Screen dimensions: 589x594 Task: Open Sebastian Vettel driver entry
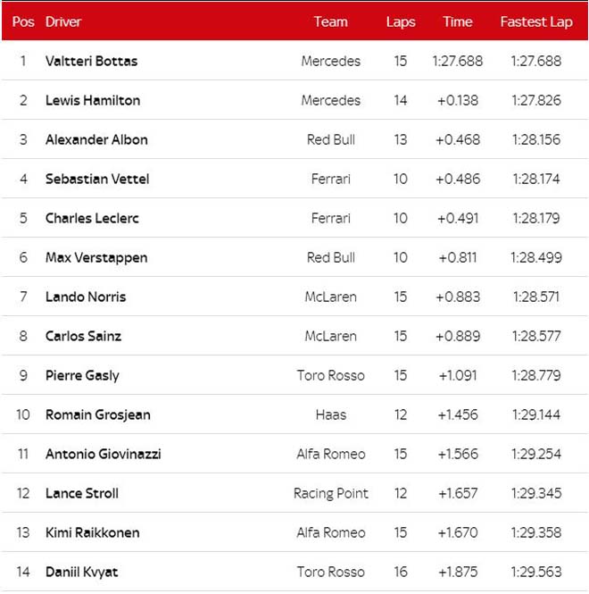pos(97,180)
